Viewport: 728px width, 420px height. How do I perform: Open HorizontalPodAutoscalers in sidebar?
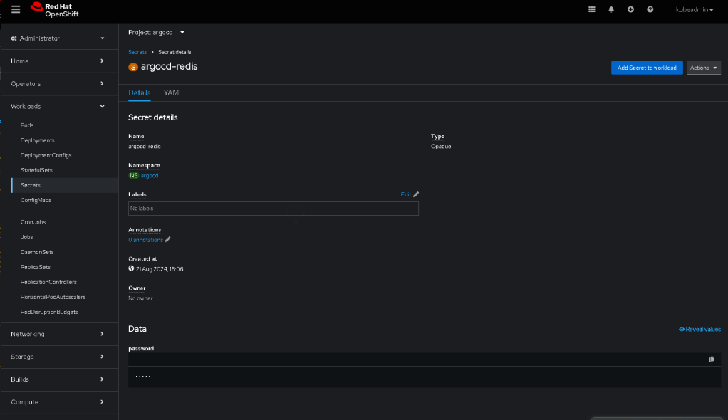click(53, 297)
